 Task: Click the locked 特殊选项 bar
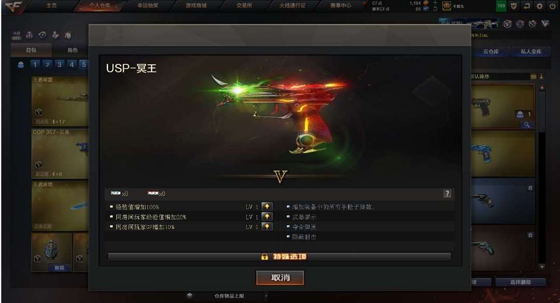pos(279,256)
